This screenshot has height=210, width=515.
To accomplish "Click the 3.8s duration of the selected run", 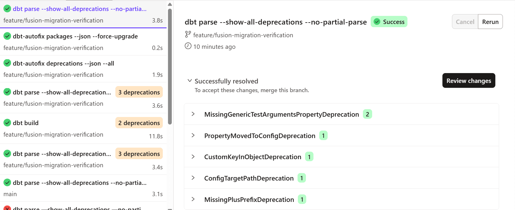I will pos(157,21).
